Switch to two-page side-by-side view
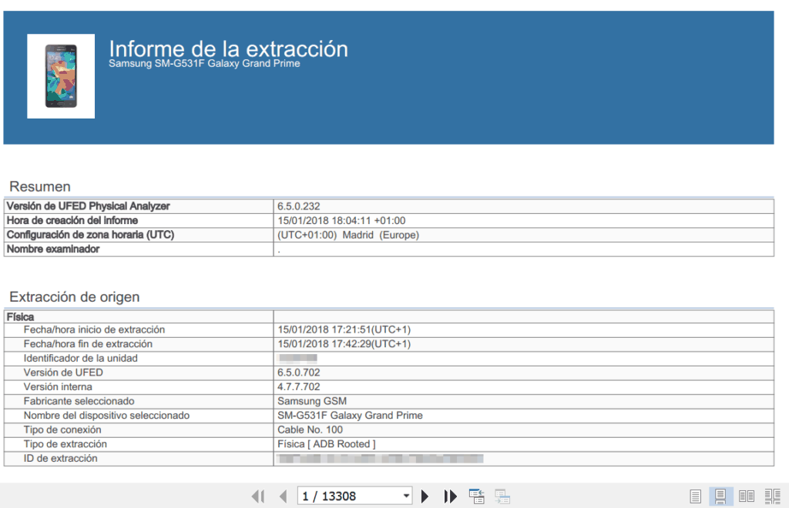 click(x=746, y=496)
